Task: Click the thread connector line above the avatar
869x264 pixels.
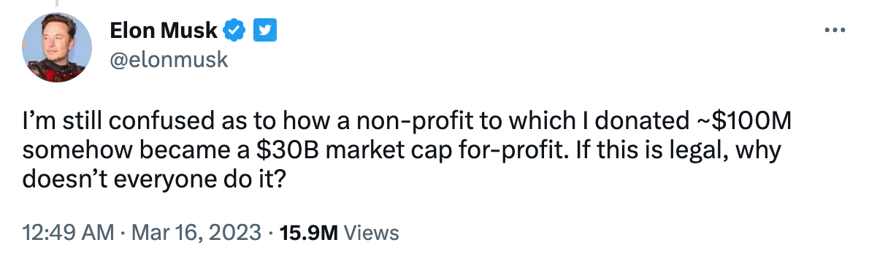Action: tap(56, 4)
